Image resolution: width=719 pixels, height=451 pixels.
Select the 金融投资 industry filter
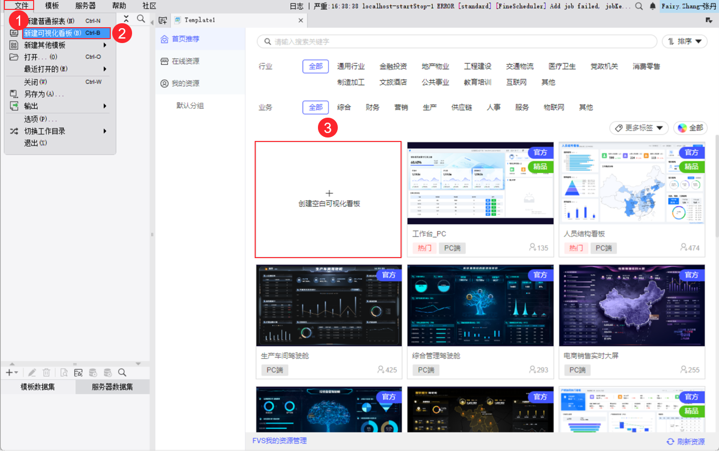tap(393, 66)
